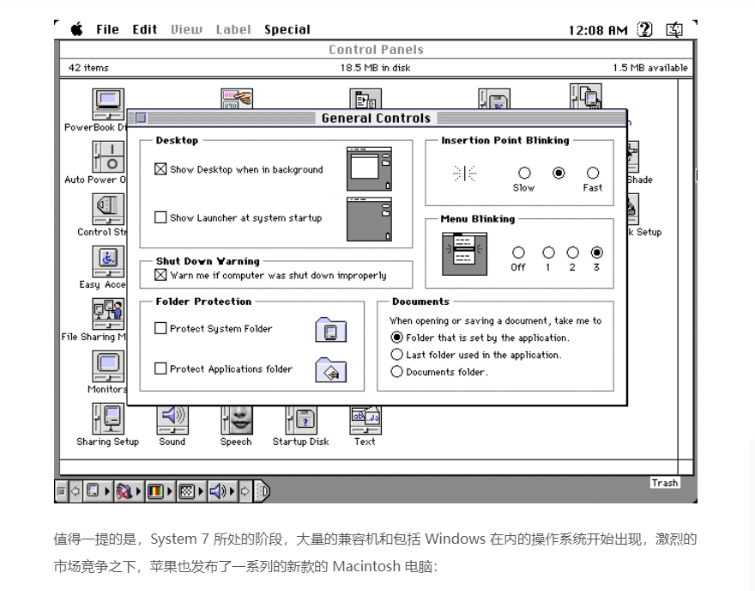This screenshot has width=755, height=591.
Task: Set Insertion Point Blinking to Fast
Action: coord(593,173)
